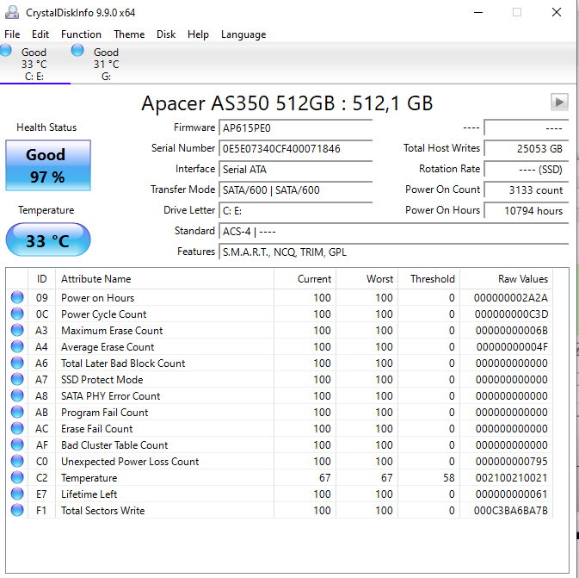Open the File menu
The height and width of the screenshot is (578, 579).
[x=12, y=34]
